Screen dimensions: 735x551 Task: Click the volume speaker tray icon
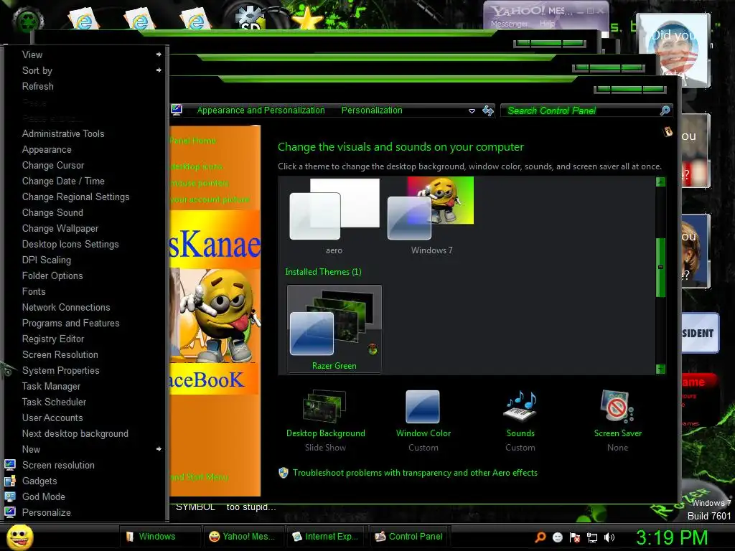click(609, 537)
